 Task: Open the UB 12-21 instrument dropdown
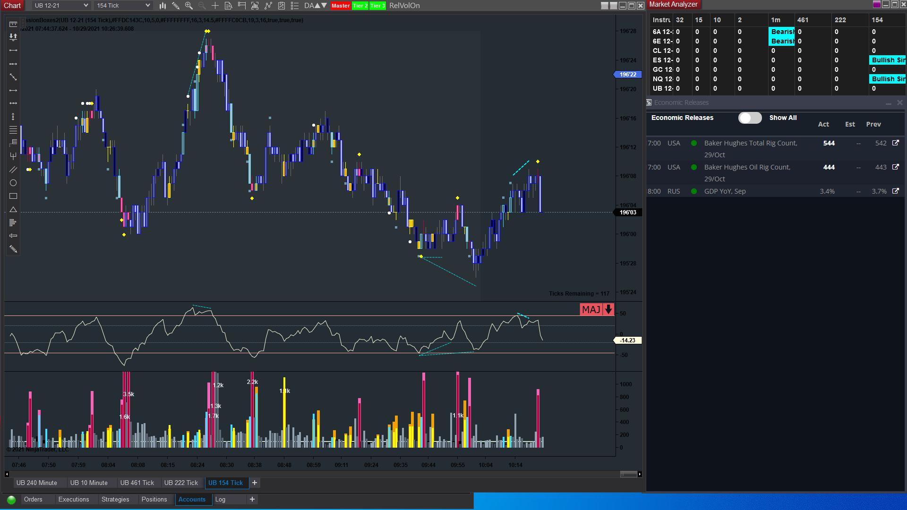[x=61, y=6]
